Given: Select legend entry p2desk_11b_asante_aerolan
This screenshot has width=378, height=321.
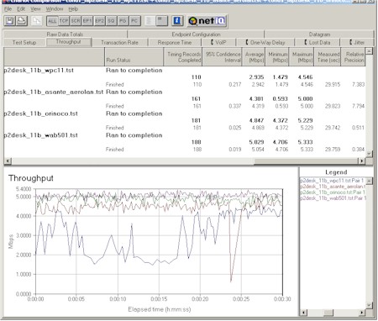Looking at the screenshot, I should (x=333, y=187).
